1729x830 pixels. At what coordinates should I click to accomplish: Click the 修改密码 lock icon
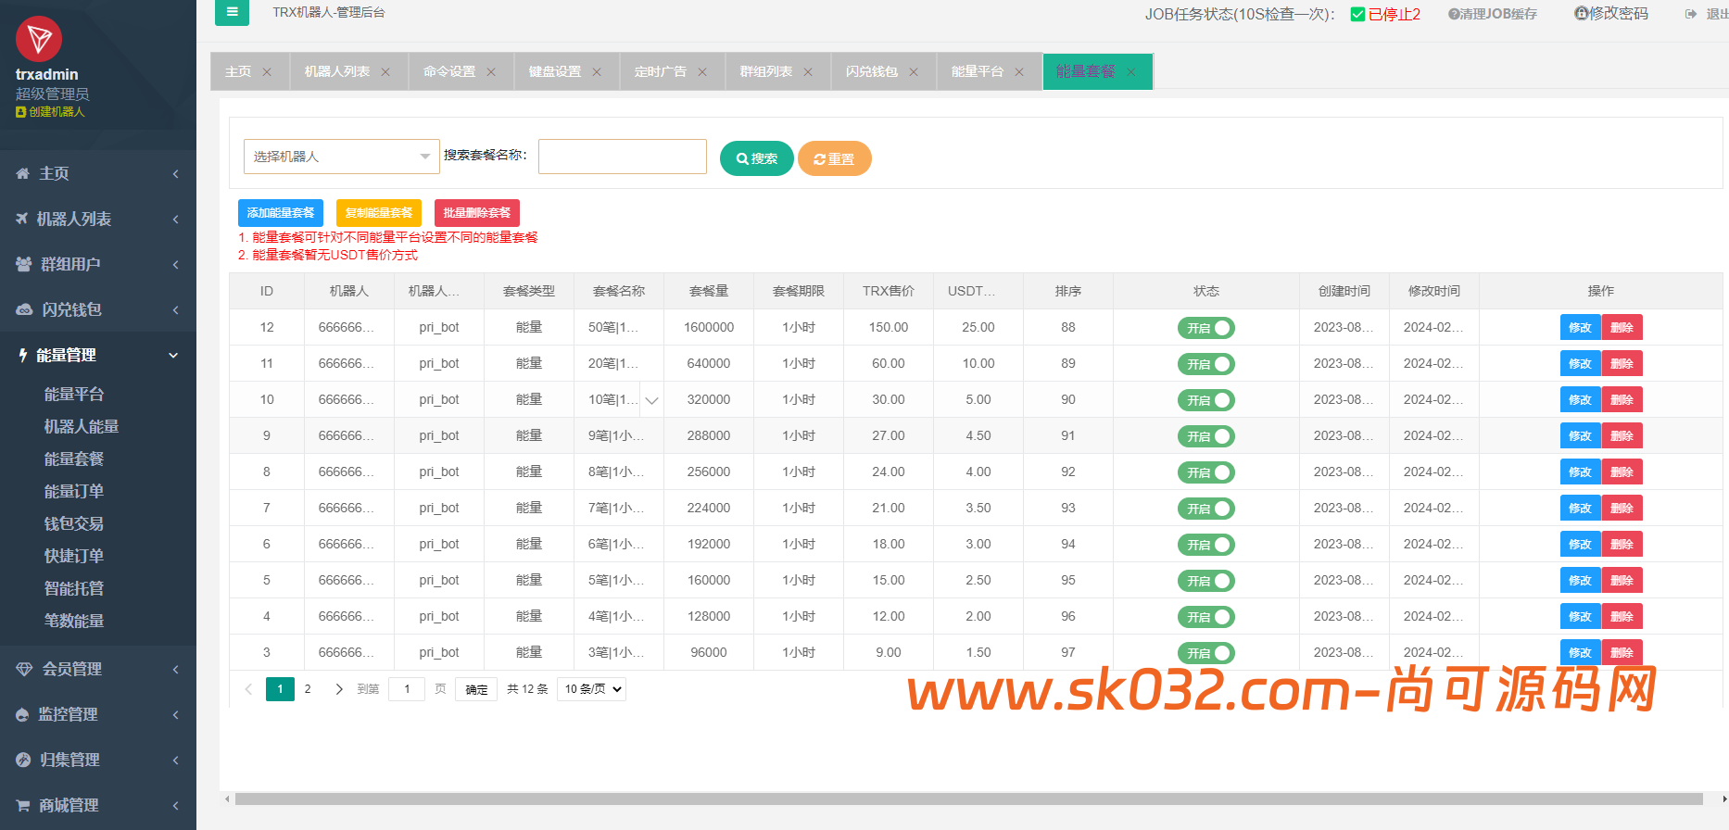(1581, 13)
